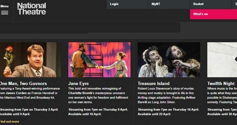The width and height of the screenshot is (237, 125).
Task: Click the National Theatre logo
Action: coord(32,9)
